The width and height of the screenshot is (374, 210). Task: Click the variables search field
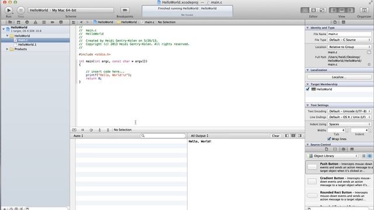click(163, 136)
